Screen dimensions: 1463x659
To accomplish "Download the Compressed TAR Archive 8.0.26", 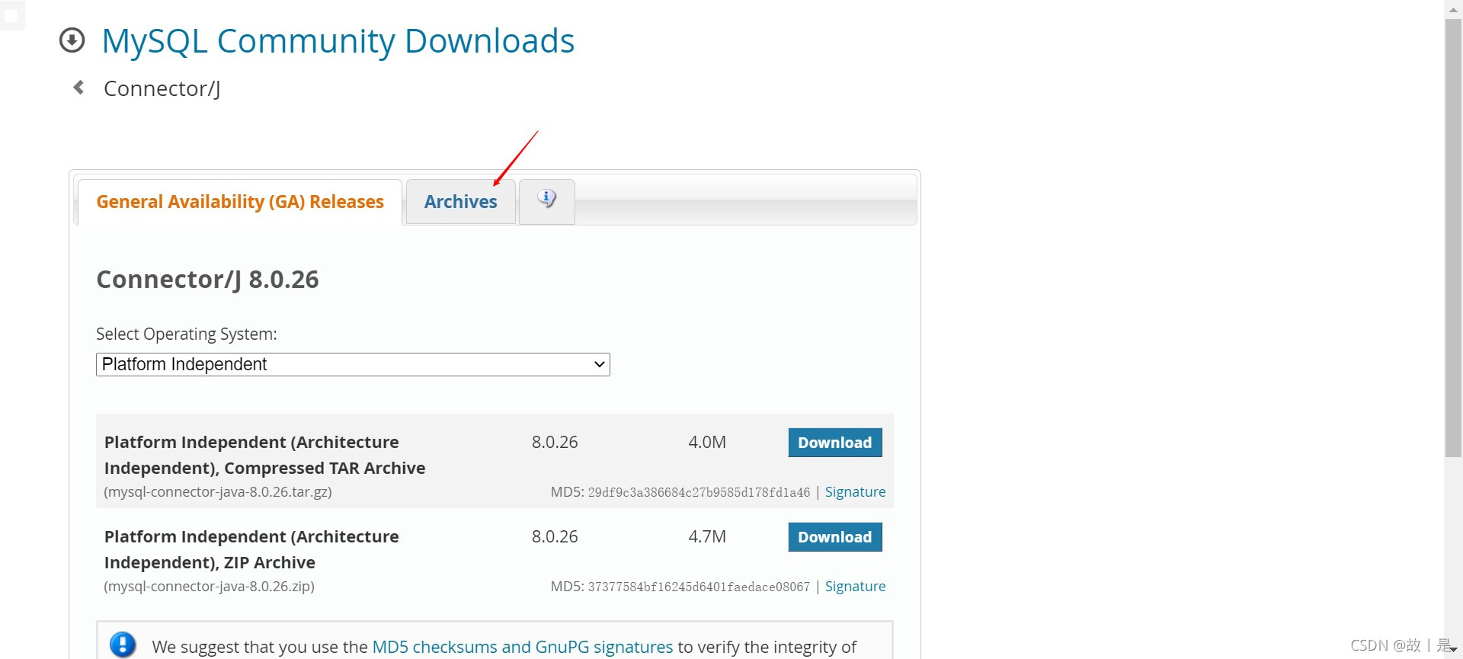I will (835, 443).
